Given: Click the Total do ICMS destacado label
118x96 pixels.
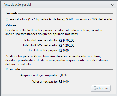Looking at the screenshot, I should (40, 45).
